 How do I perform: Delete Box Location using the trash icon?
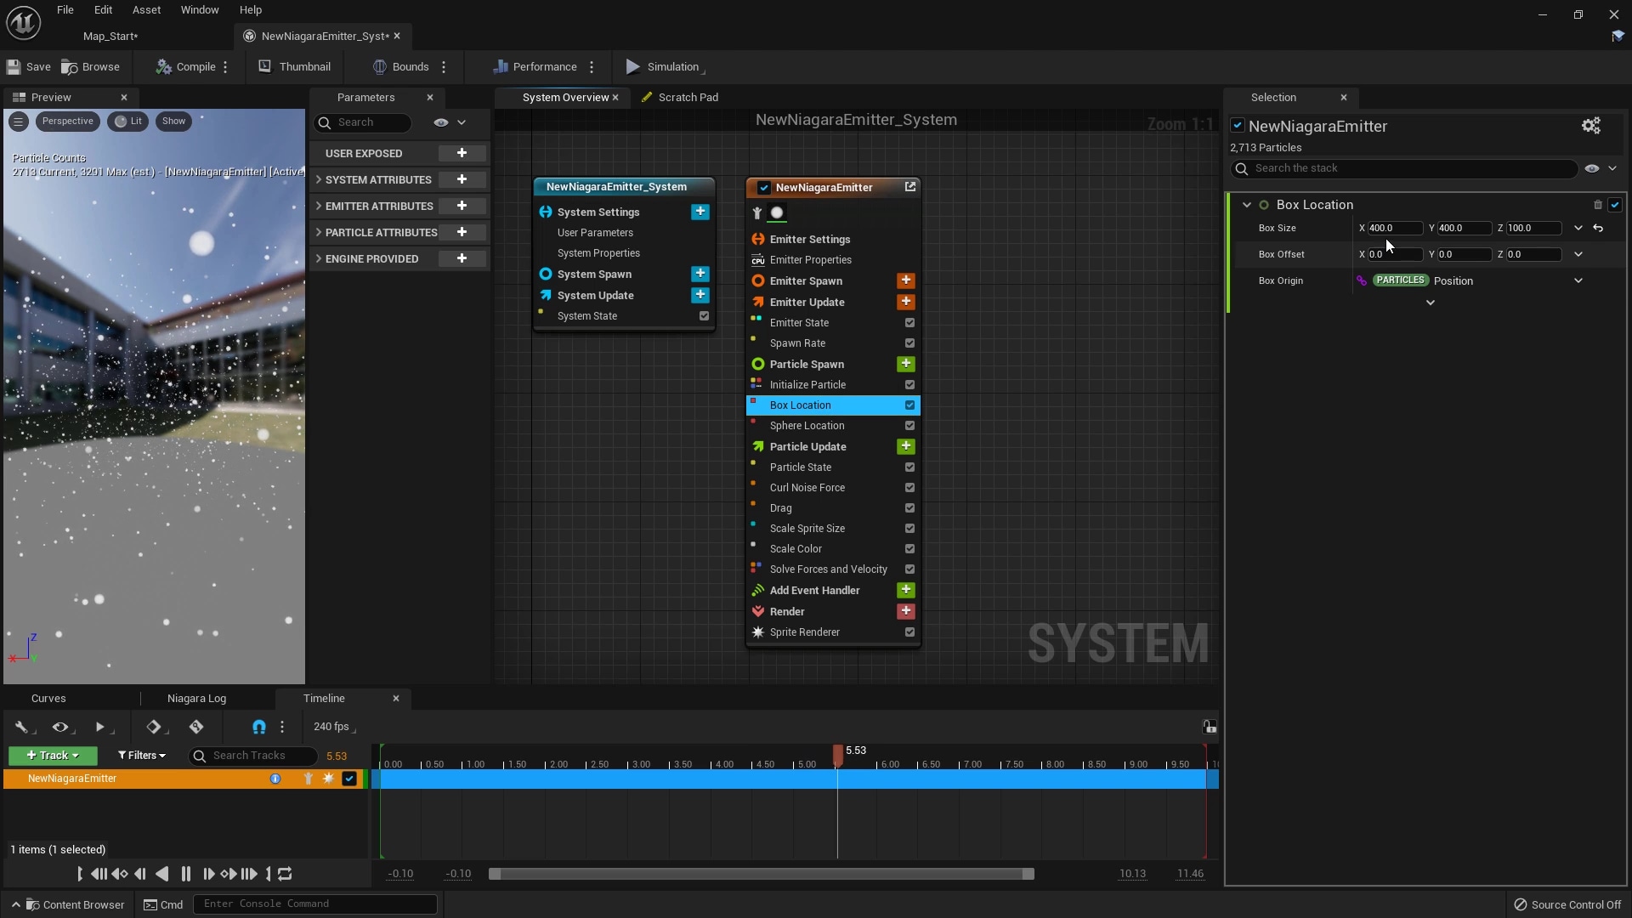[1597, 205]
